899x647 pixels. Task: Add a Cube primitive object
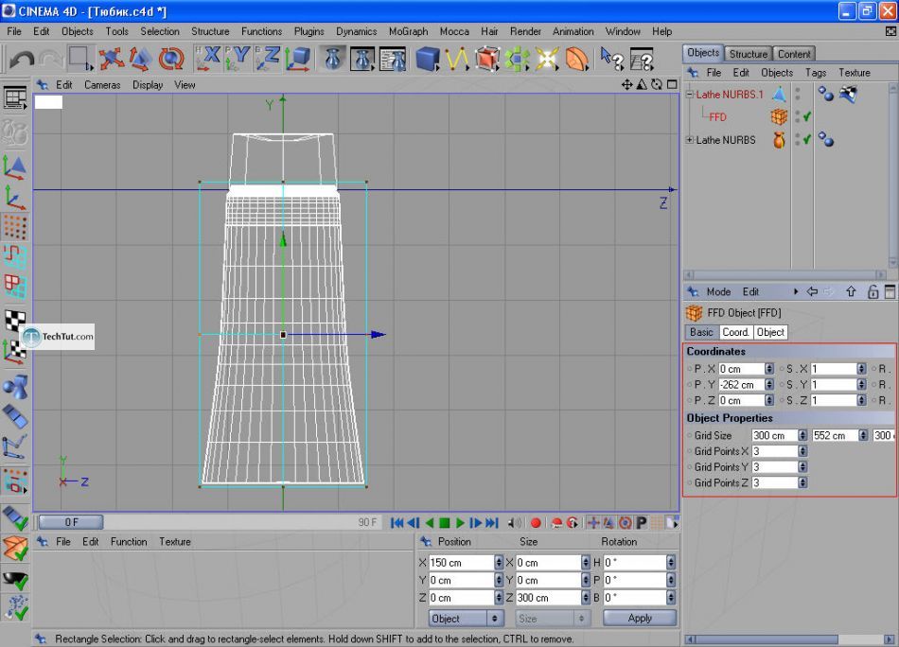click(x=428, y=59)
